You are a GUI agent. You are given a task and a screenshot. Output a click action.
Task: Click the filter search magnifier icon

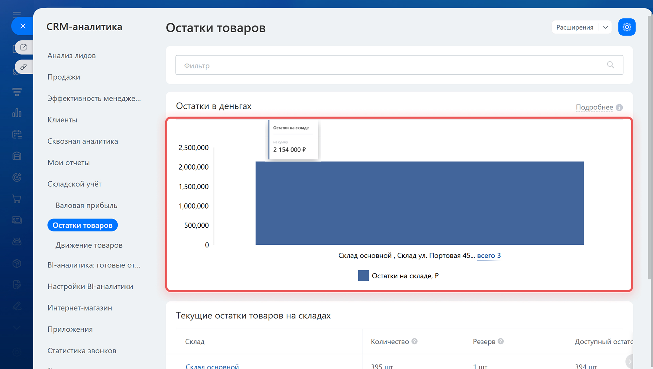point(610,65)
